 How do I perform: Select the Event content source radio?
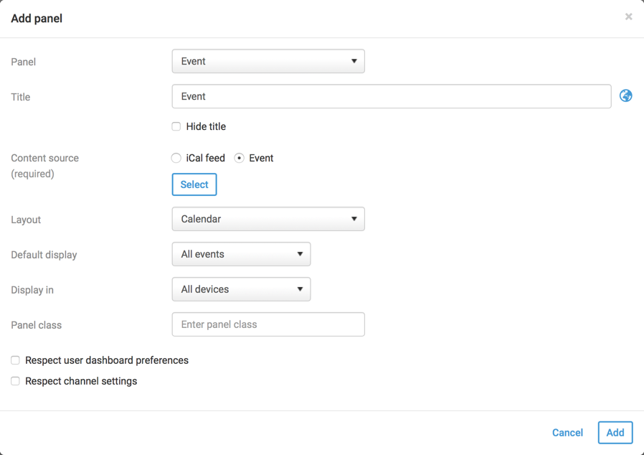tap(240, 158)
